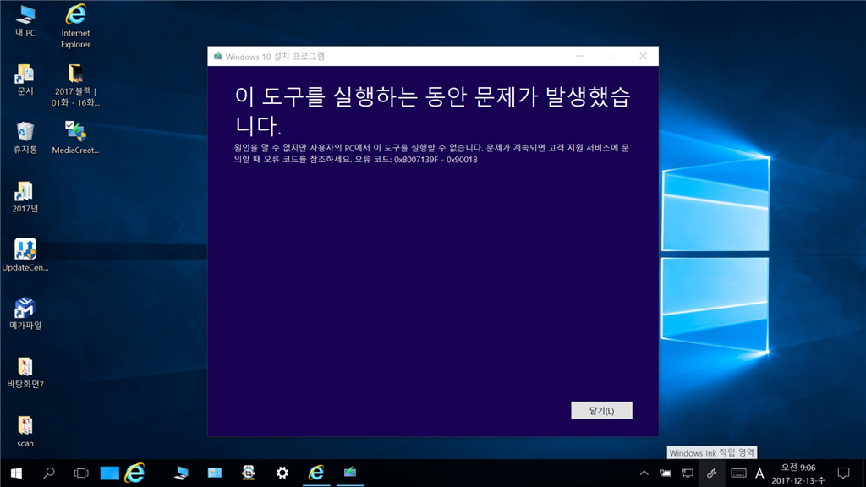Switch to running Internet Explorer window

[x=316, y=473]
